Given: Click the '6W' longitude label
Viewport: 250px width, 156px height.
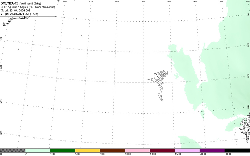Looking at the screenshot, I should (169, 1).
